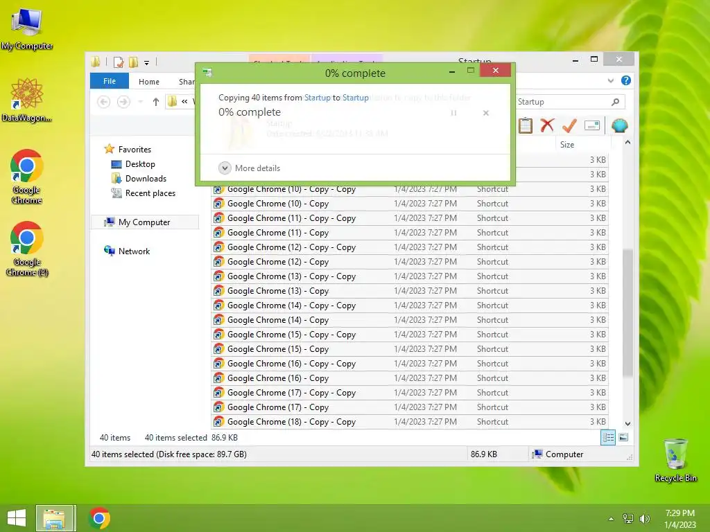This screenshot has width=710, height=532.
Task: Open My Computer desktop icon
Action: click(x=27, y=29)
